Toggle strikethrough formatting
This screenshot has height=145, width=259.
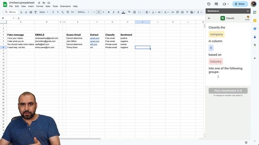[118, 12]
